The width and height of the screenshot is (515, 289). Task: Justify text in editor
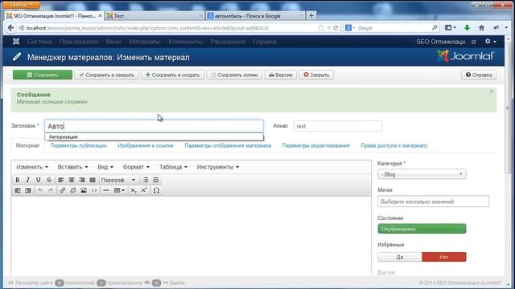(x=93, y=180)
